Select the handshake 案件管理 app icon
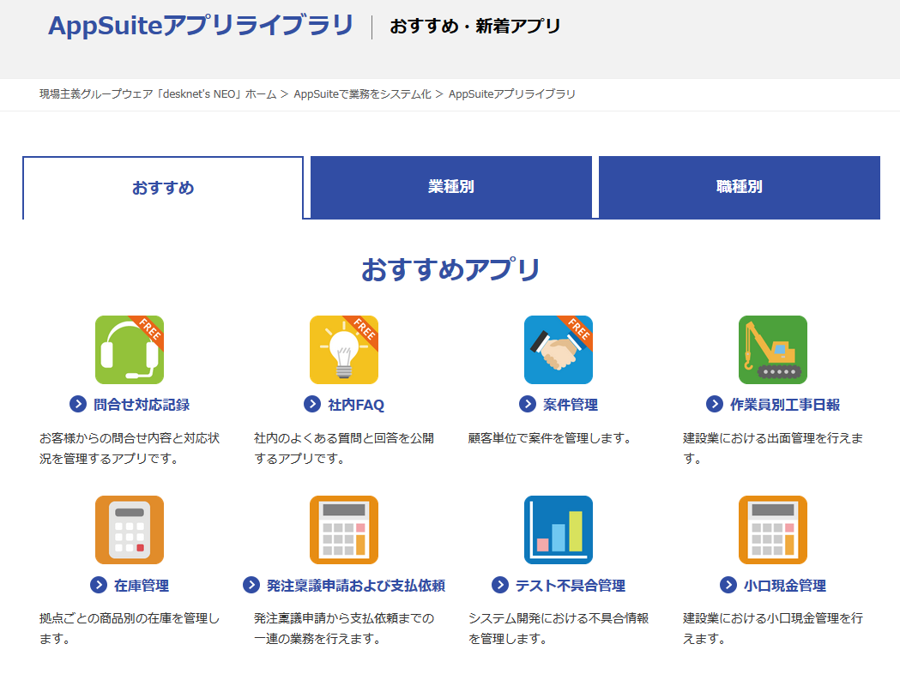900x686 pixels. [x=558, y=350]
